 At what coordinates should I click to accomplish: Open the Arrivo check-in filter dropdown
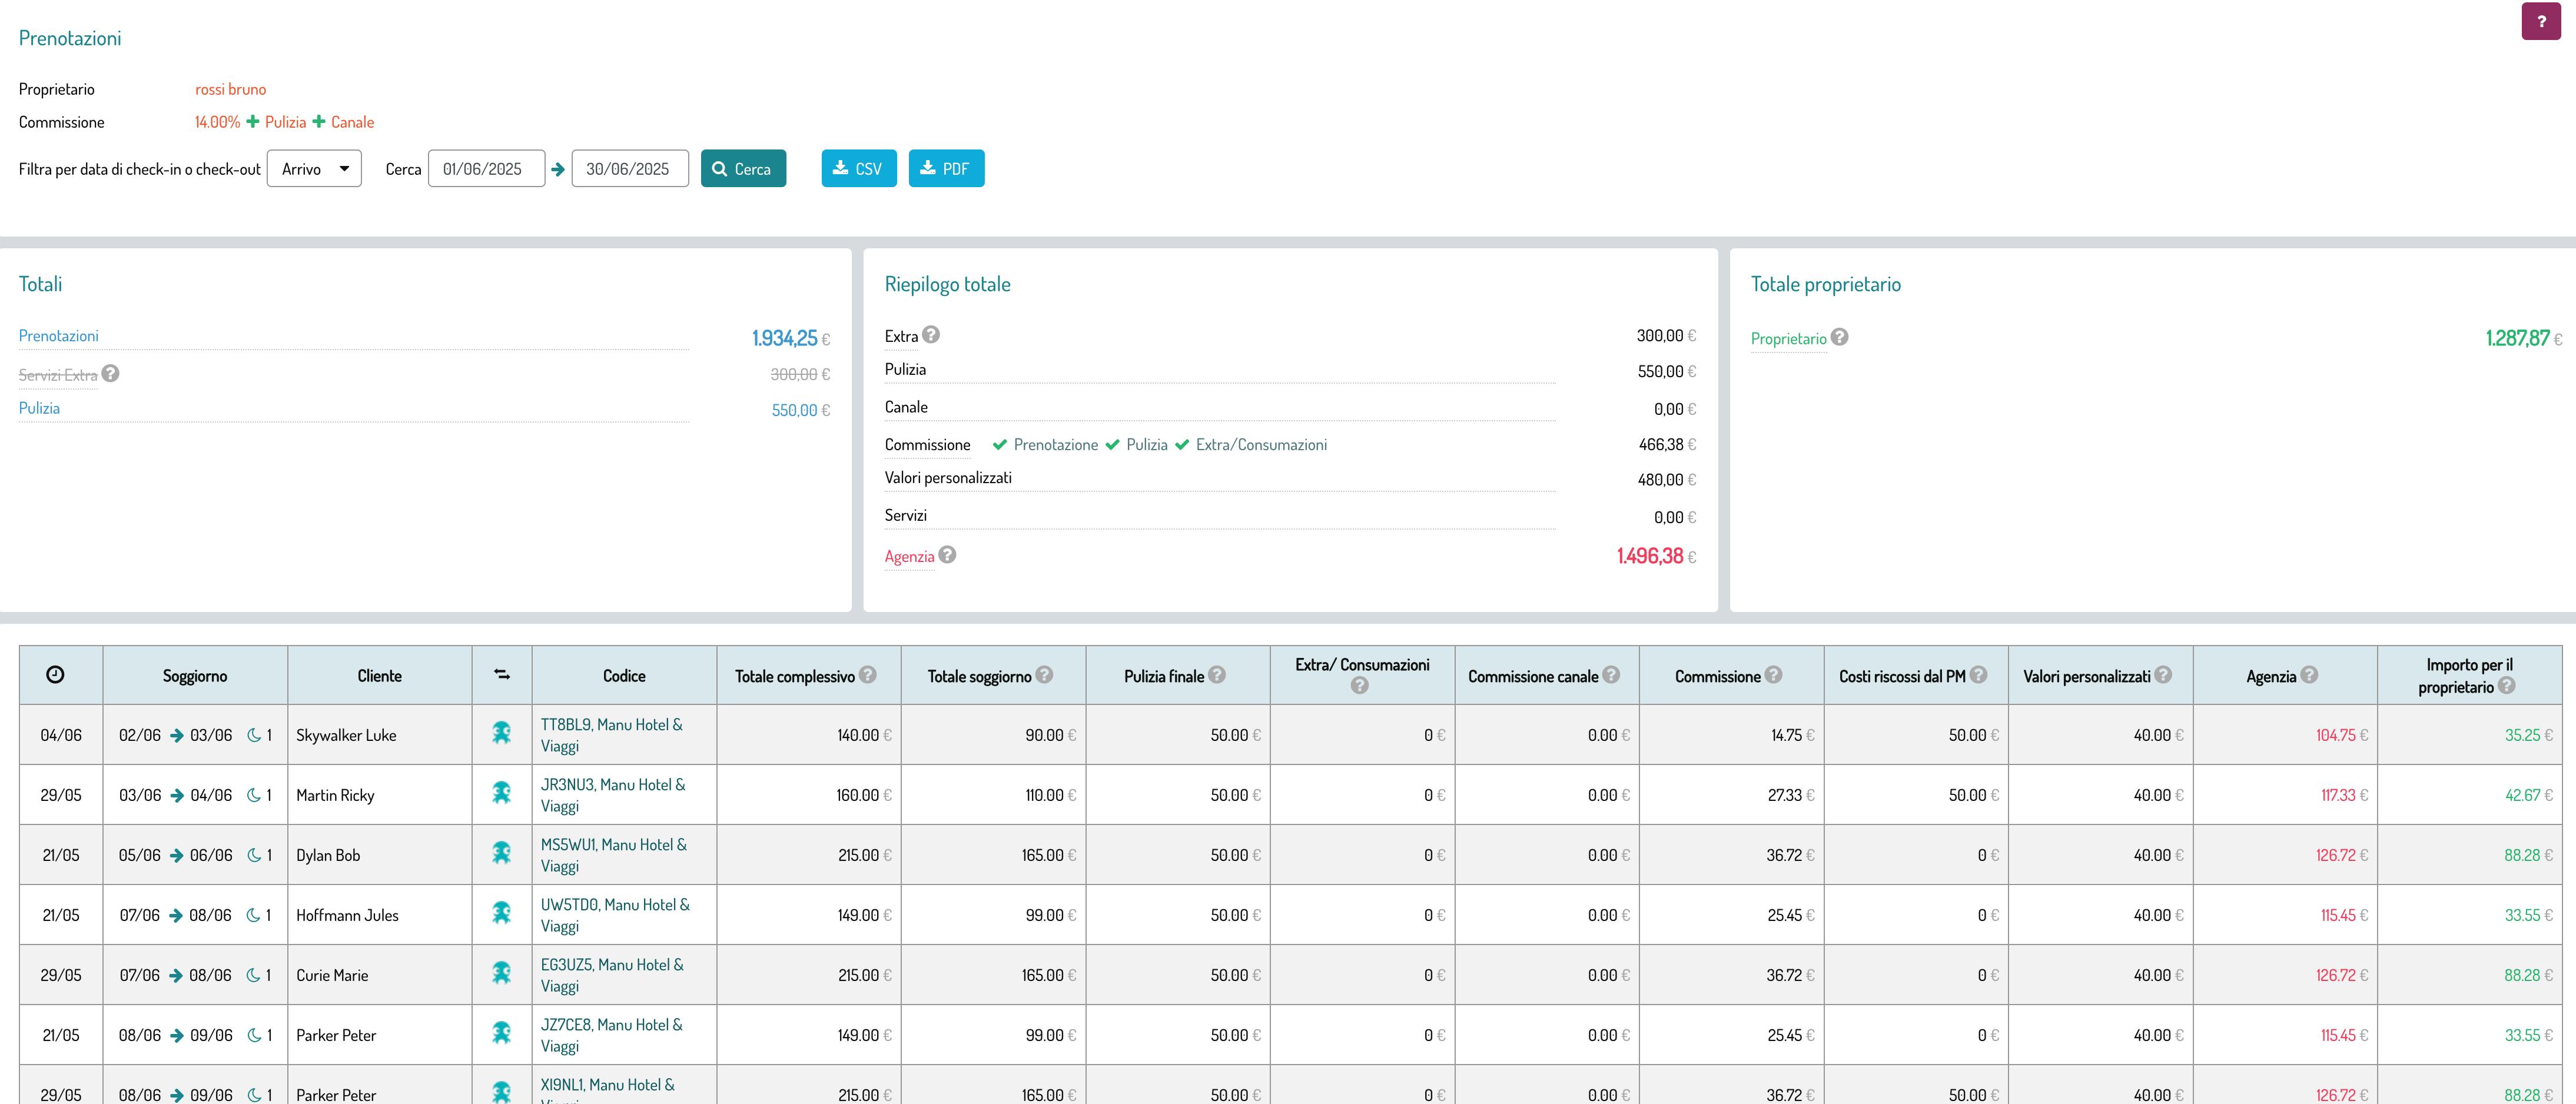click(x=314, y=169)
